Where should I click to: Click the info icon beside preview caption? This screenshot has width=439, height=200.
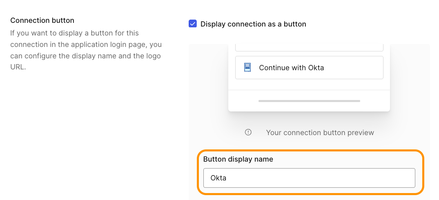(248, 132)
